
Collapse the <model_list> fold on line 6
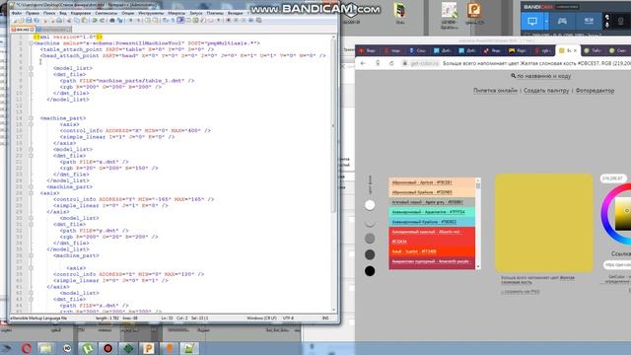click(31, 68)
